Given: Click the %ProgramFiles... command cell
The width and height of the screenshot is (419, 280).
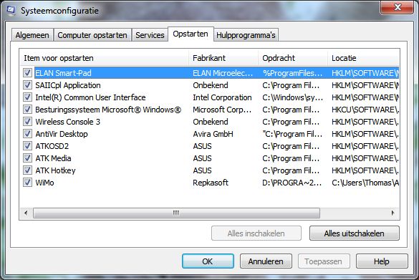Looking at the screenshot, I should point(293,73).
